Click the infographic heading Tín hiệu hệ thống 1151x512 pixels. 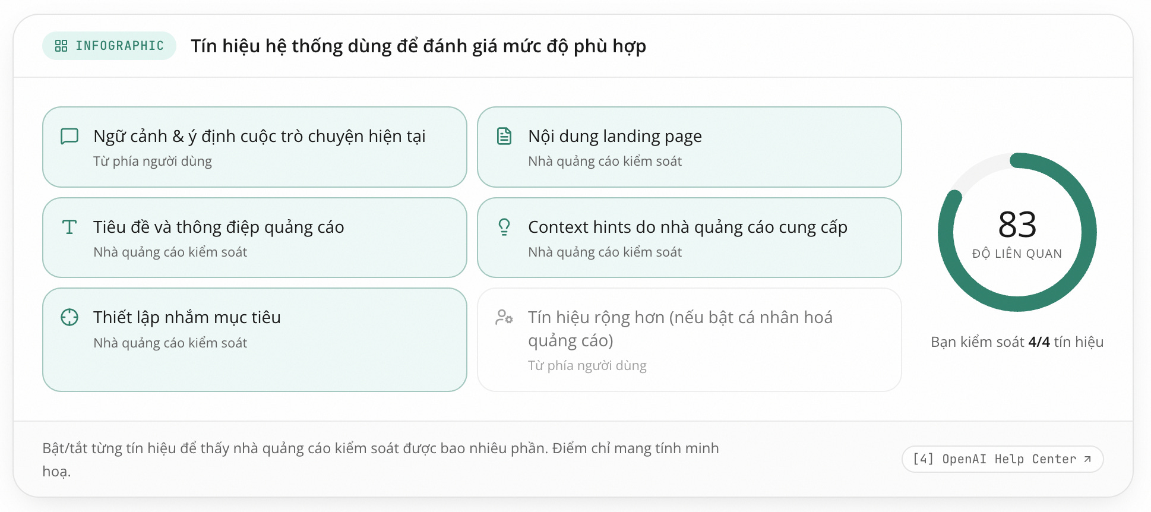(419, 46)
